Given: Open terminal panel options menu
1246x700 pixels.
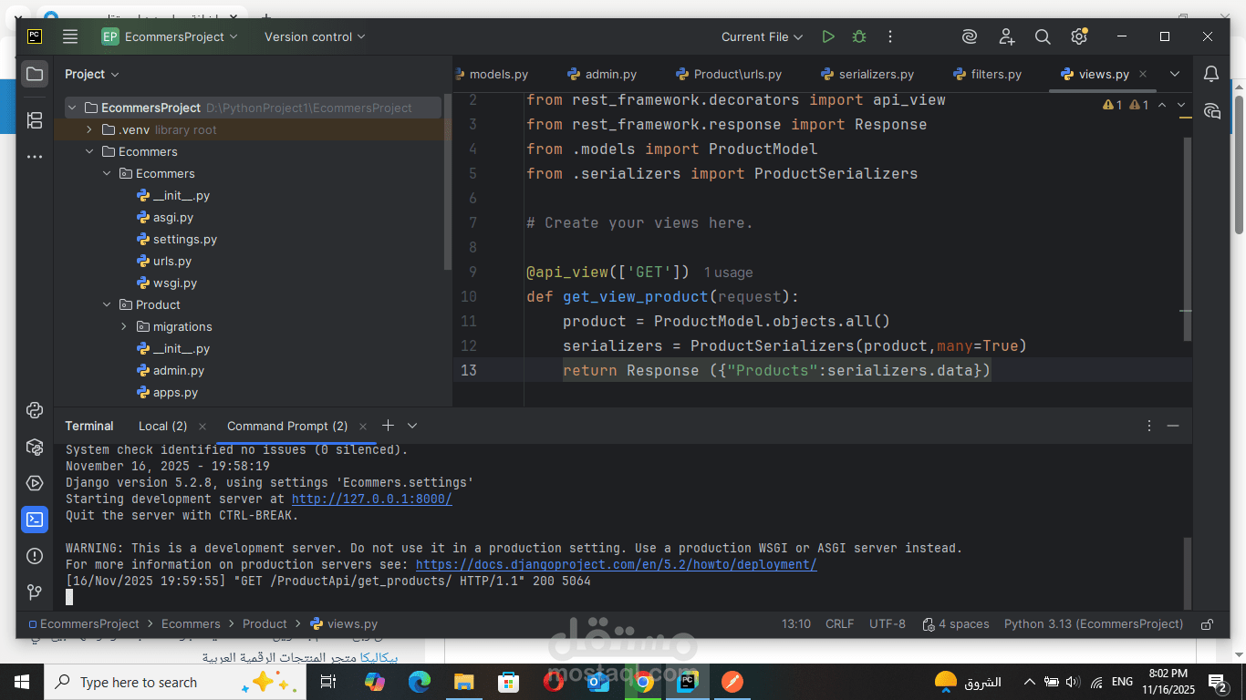Looking at the screenshot, I should click(x=1149, y=426).
